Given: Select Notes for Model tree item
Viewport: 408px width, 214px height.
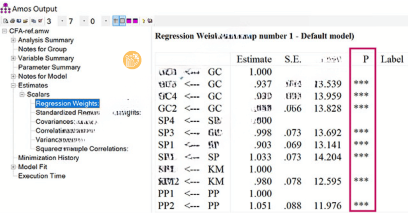Looking at the screenshot, I should point(42,76).
